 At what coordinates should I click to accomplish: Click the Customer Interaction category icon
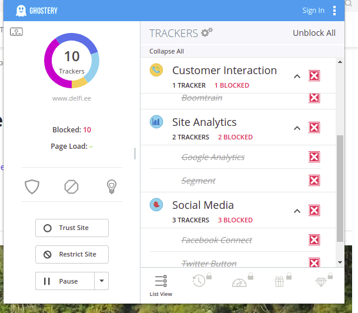[x=156, y=70]
